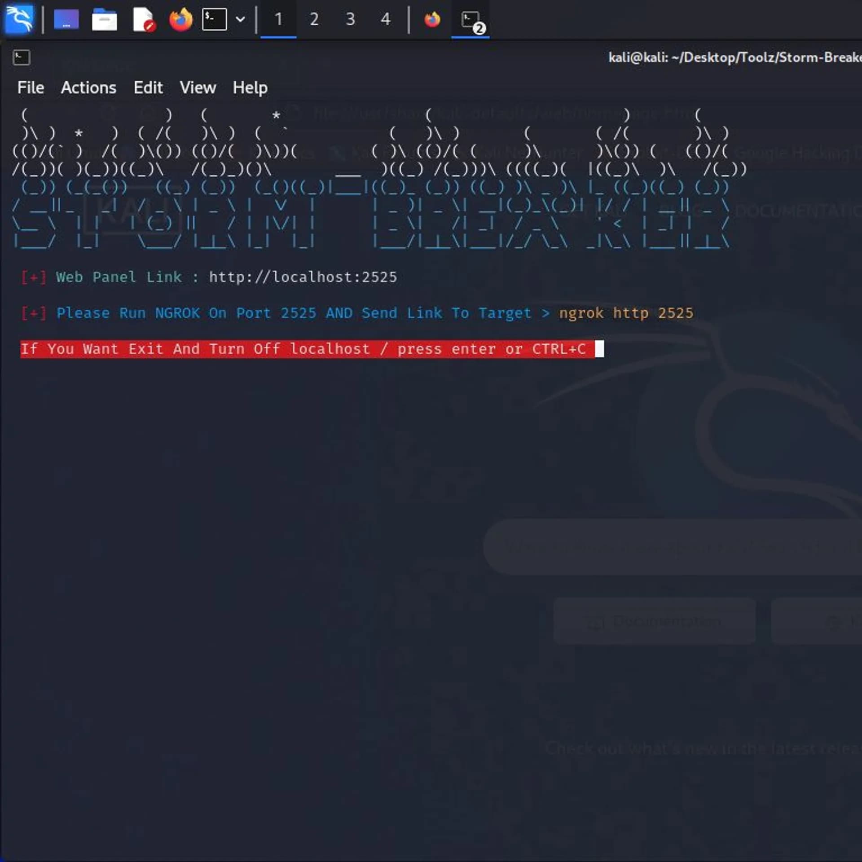
Task: Open the text editor panel launcher
Action: click(x=143, y=19)
